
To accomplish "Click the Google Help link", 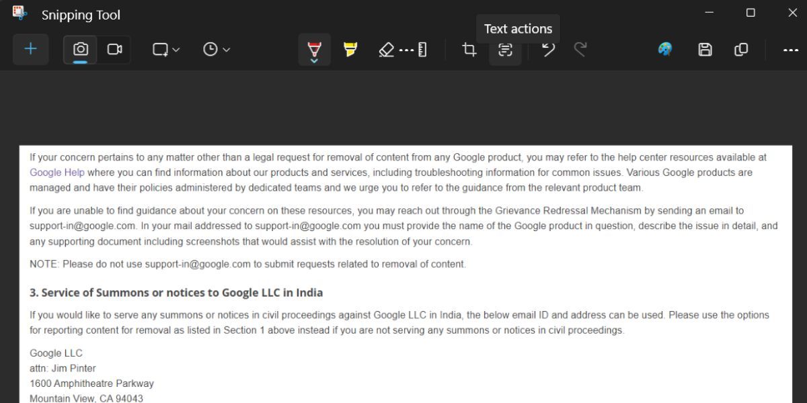I will (x=56, y=173).
